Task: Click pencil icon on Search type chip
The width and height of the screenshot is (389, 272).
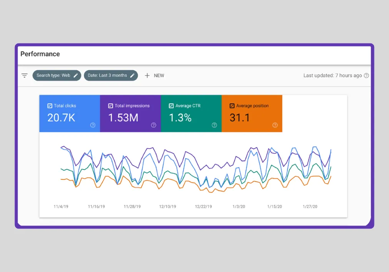Action: click(76, 76)
